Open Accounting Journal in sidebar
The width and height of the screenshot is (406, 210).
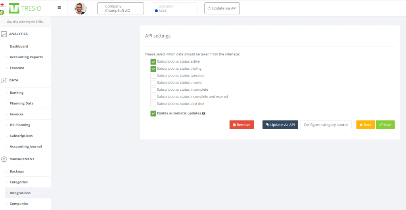coord(26,146)
